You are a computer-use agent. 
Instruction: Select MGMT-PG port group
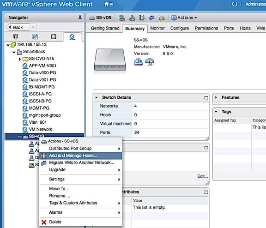pos(39,108)
